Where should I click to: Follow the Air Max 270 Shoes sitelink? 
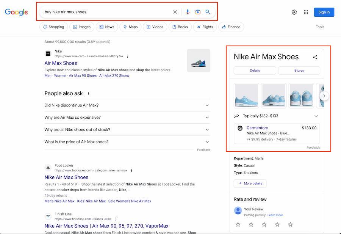tap(114, 75)
